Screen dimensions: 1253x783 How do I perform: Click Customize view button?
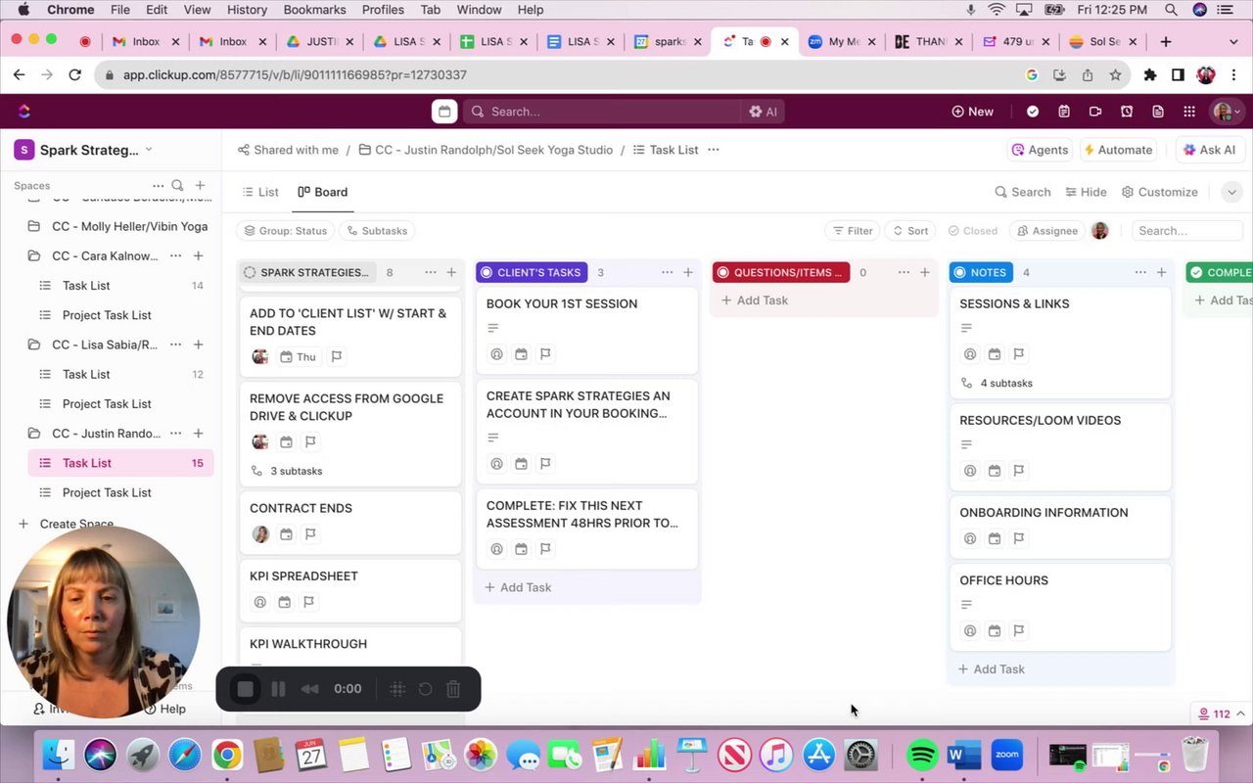pyautogui.click(x=1159, y=192)
